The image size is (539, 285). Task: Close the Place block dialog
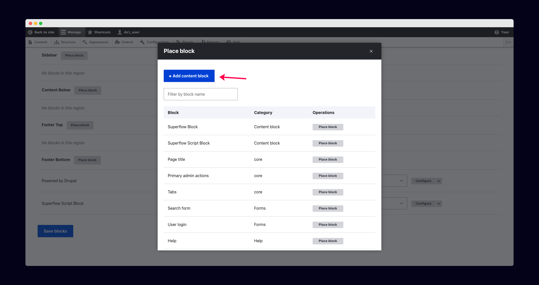point(371,51)
